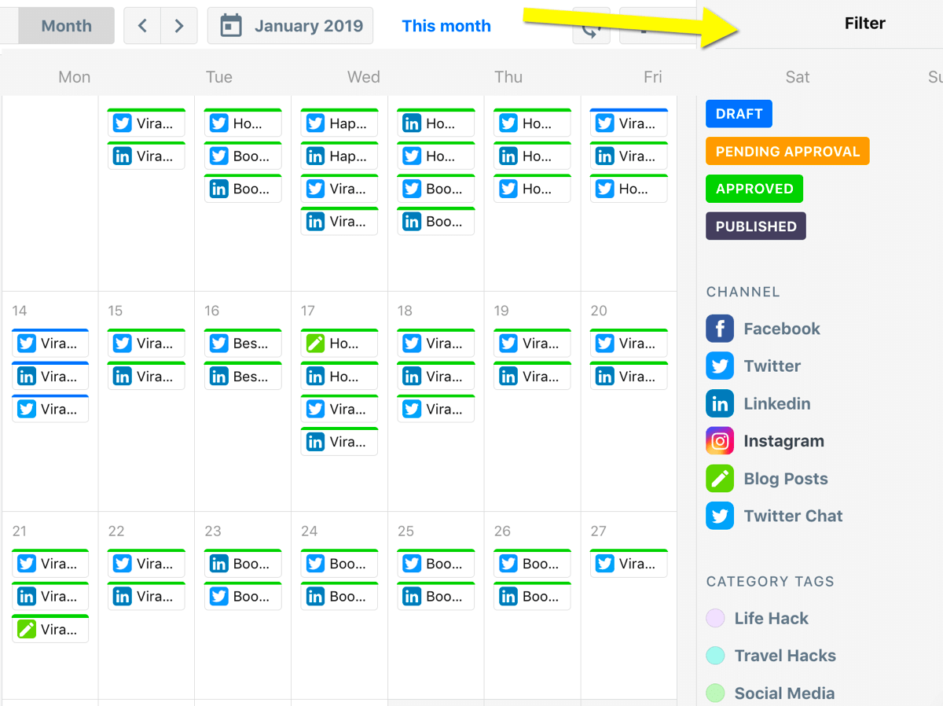Image resolution: width=943 pixels, height=706 pixels.
Task: Select the Facebook channel icon
Action: [x=720, y=329]
